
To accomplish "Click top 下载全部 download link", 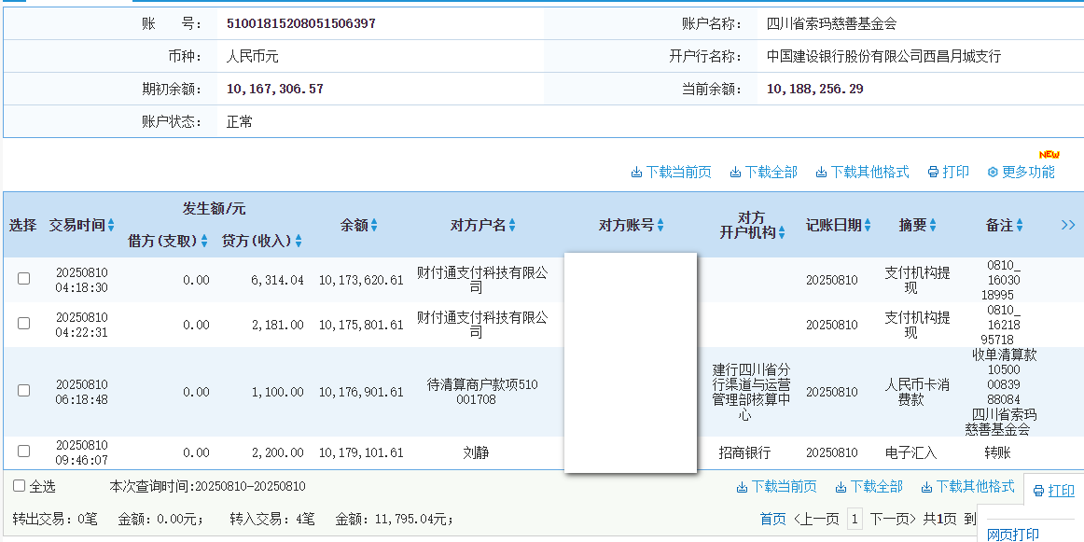I will (x=764, y=173).
